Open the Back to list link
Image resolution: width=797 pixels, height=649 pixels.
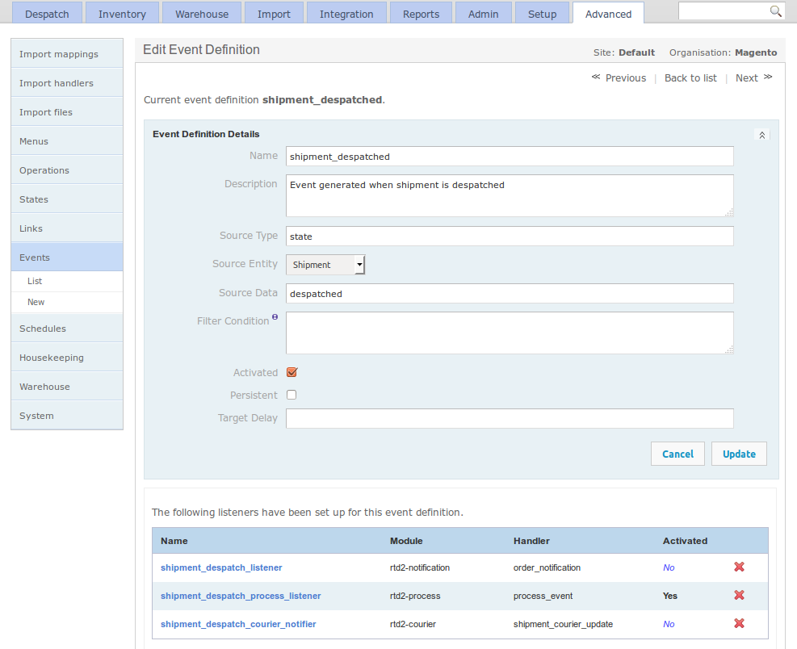(690, 77)
